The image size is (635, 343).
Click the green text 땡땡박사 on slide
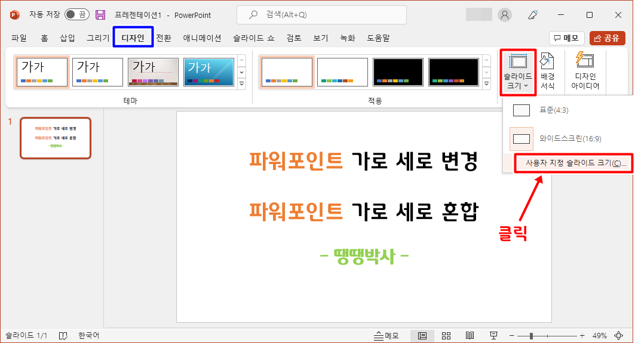[x=364, y=256]
